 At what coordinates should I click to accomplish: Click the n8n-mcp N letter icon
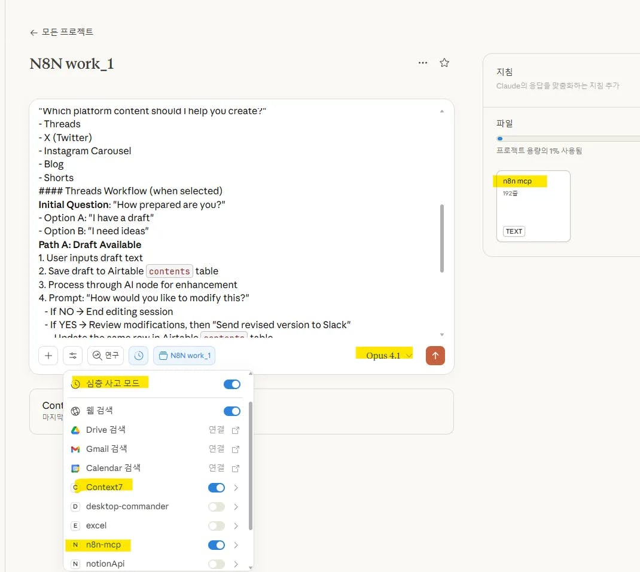coord(75,545)
